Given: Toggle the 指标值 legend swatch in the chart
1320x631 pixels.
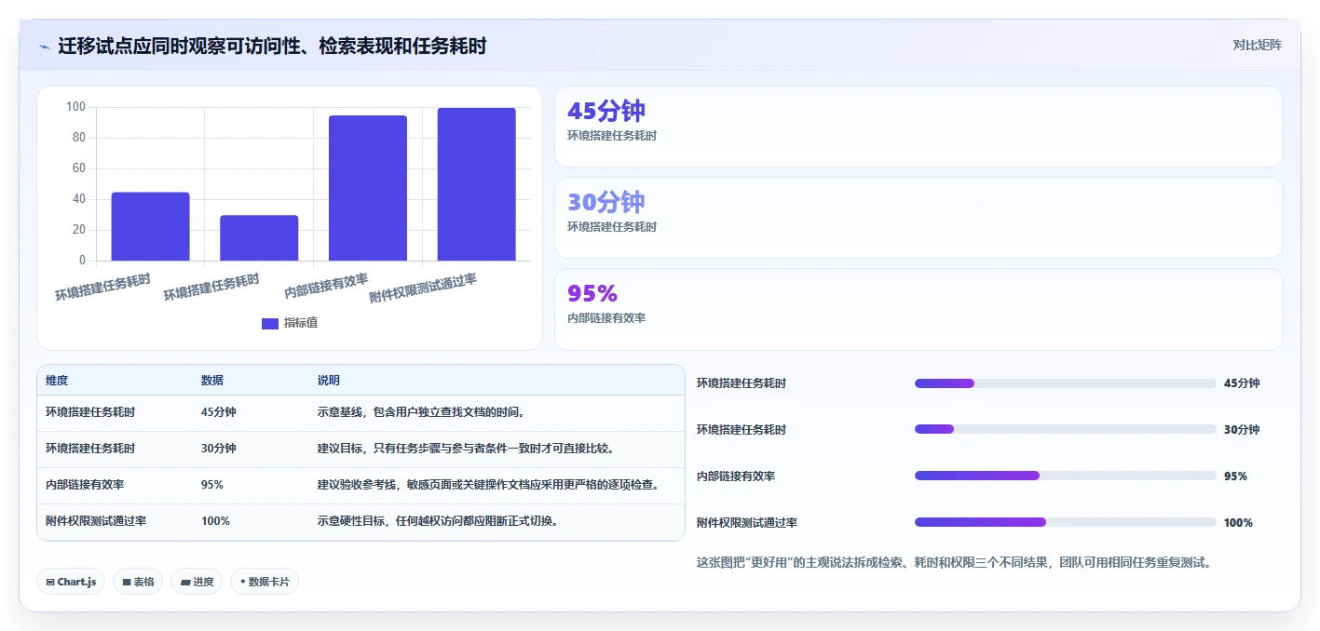Looking at the screenshot, I should 270,324.
